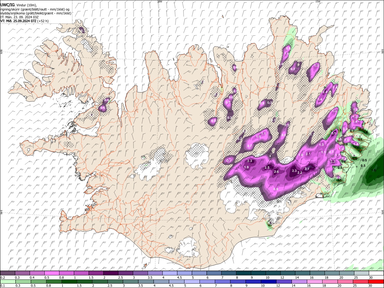This screenshot has width=384, height=288.
Task: Select the pale grey 25 mm snow swatch
Action: click(361, 273)
